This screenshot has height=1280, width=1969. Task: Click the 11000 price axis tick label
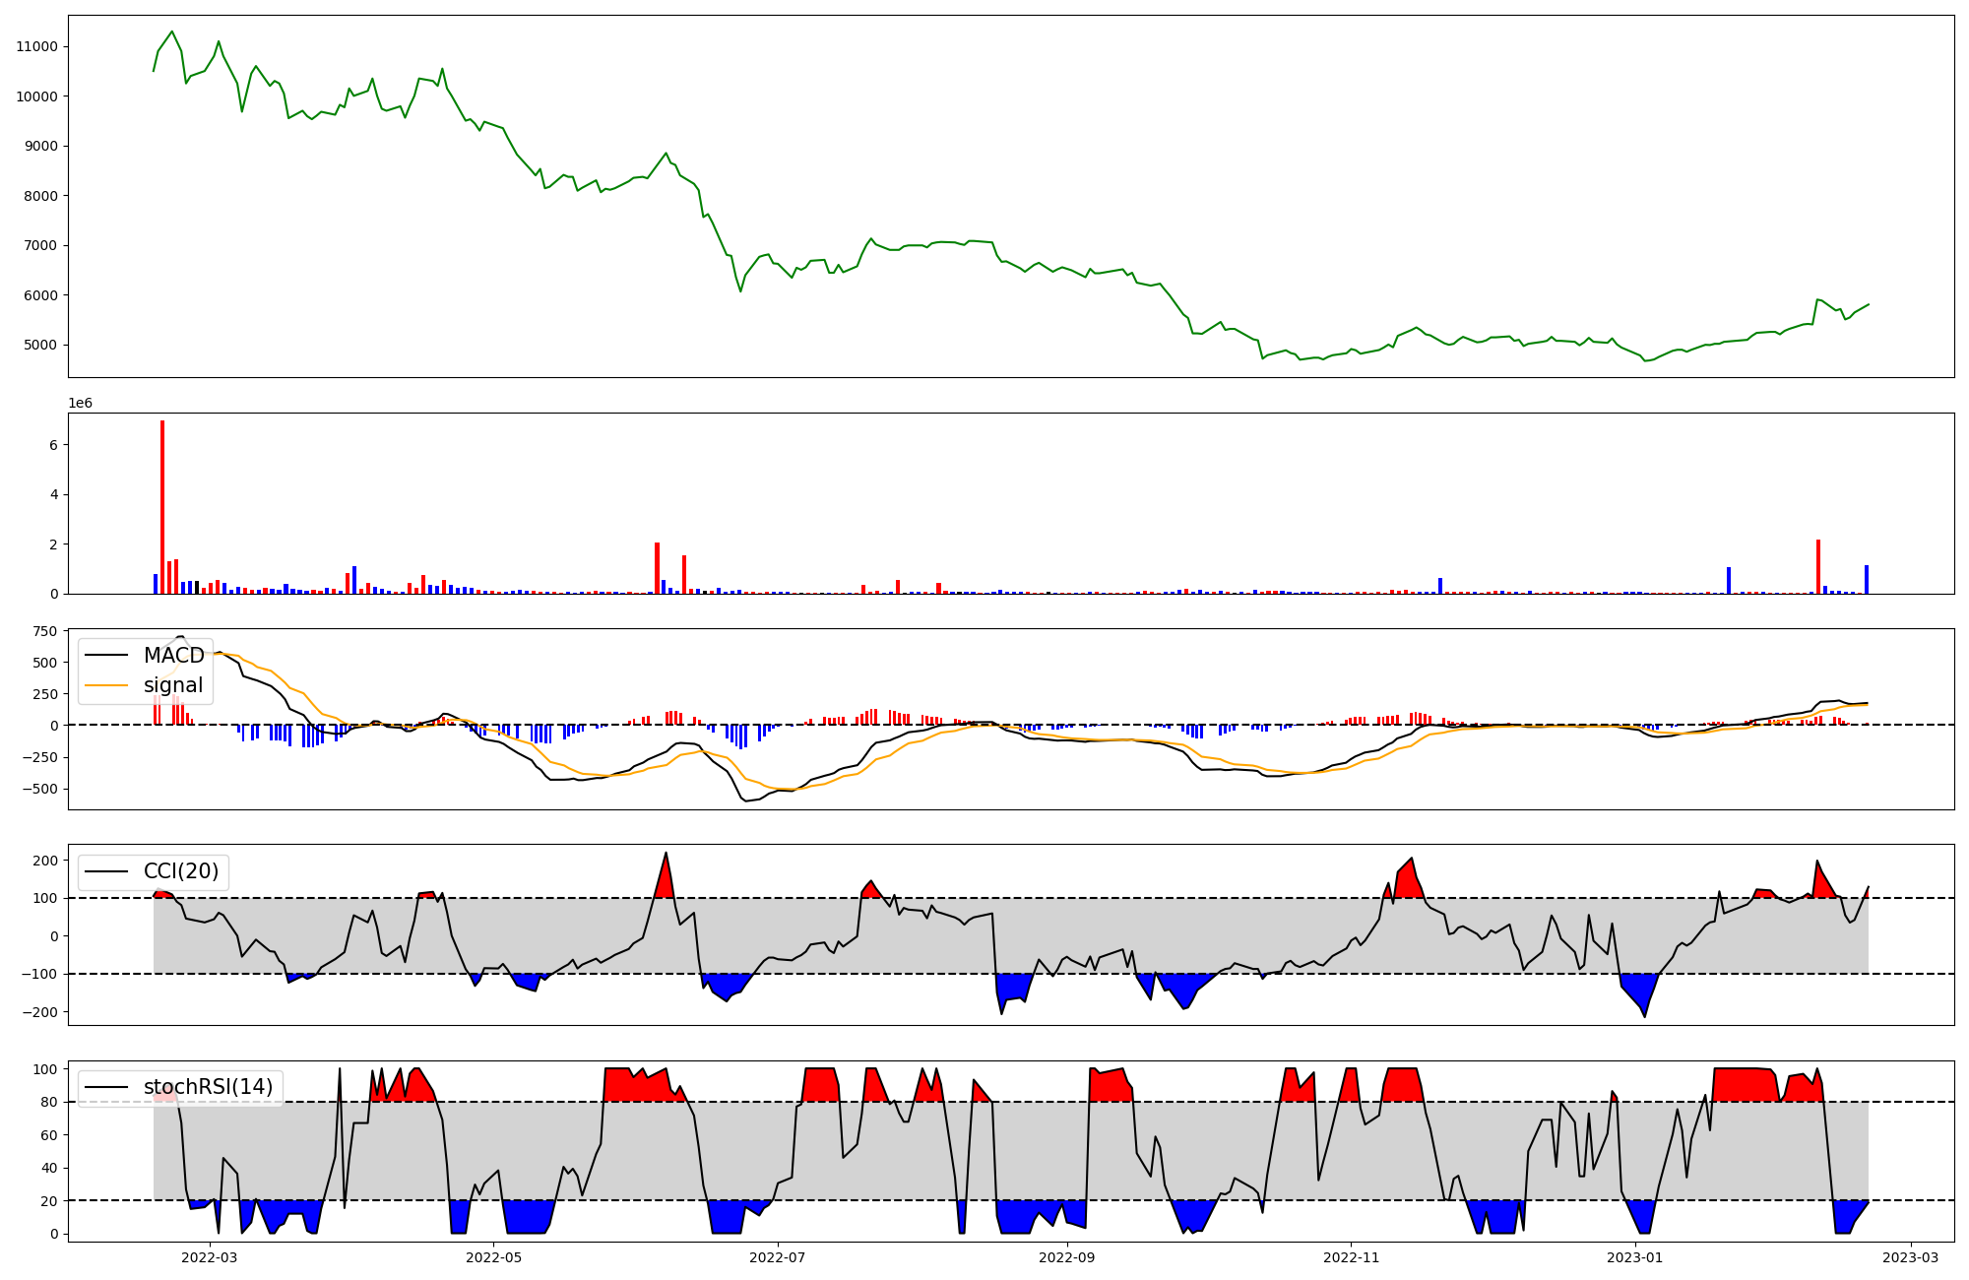point(36,46)
